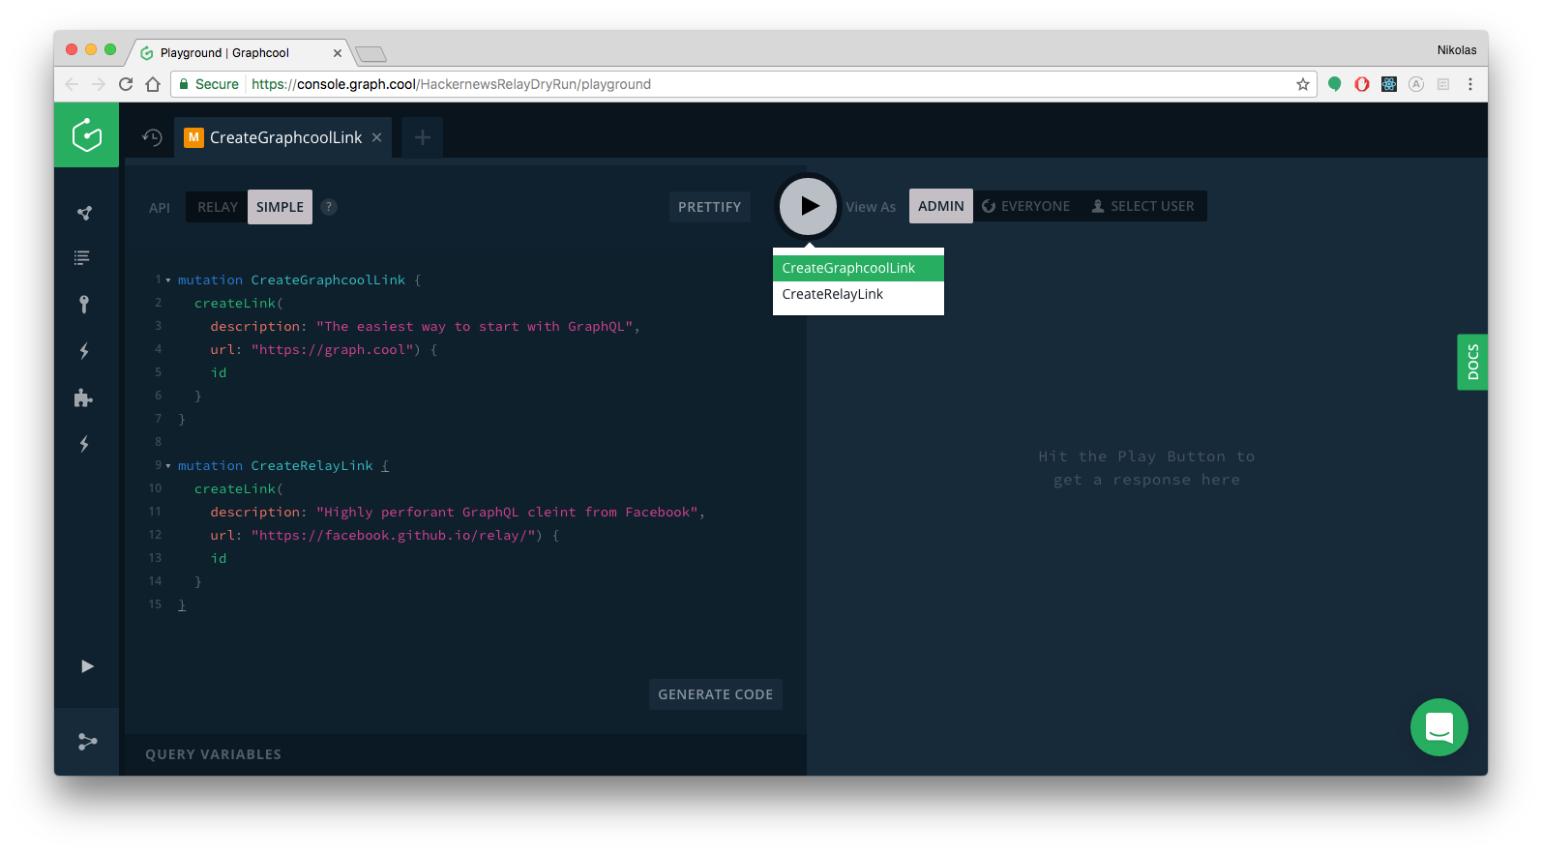Click the Secure lock indicator
Image resolution: width=1542 pixels, height=853 pixels.
[x=209, y=84]
